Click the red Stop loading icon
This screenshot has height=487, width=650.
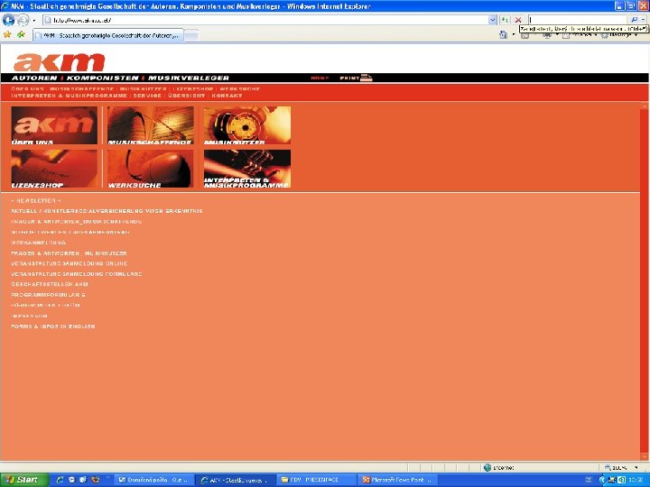click(x=518, y=20)
